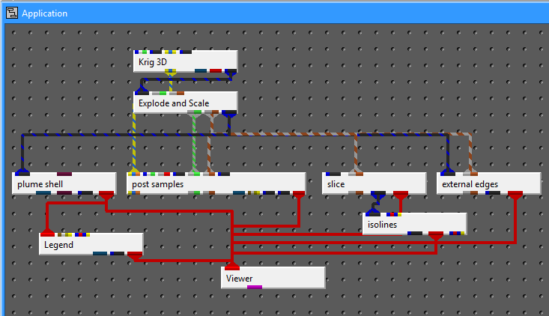Click the purple port on Viewer module

point(254,287)
